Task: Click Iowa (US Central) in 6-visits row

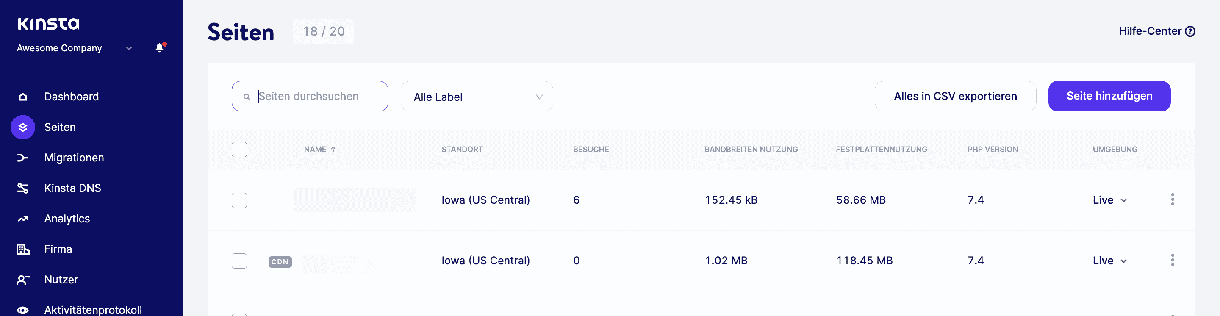Action: [x=485, y=200]
